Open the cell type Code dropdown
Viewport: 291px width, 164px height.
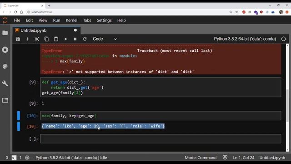(x=105, y=39)
